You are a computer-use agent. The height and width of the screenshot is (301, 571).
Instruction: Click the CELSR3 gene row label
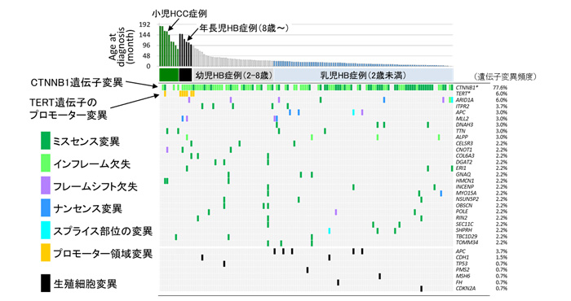pyautogui.click(x=464, y=143)
